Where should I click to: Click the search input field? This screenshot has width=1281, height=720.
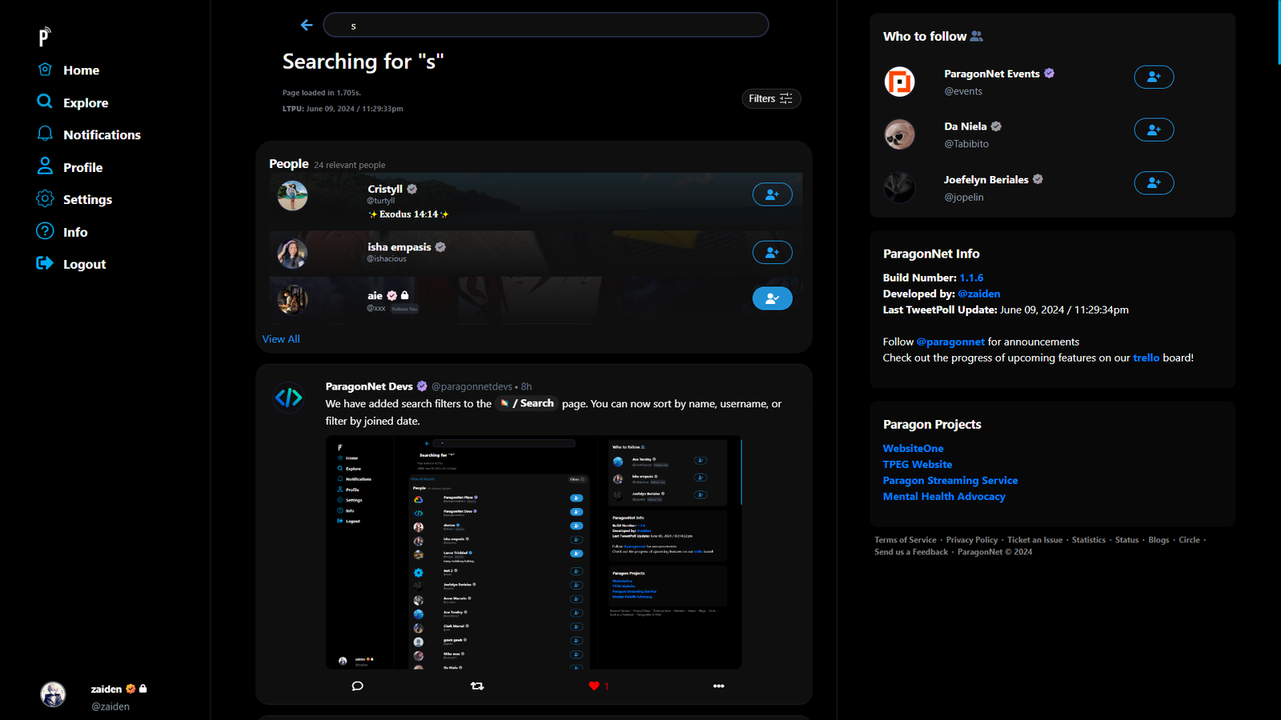546,26
